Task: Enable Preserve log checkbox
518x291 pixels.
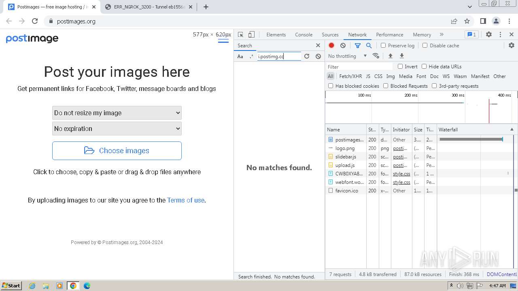Action: point(383,45)
